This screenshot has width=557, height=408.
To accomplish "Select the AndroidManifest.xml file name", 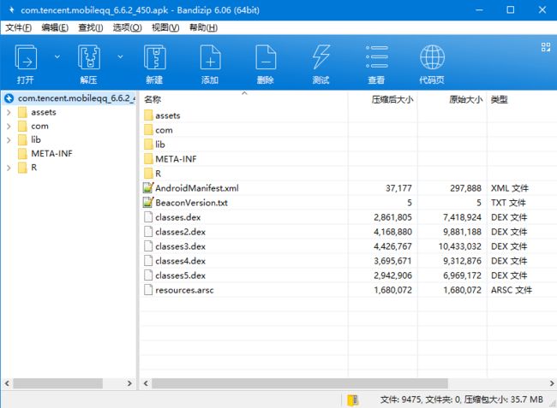I will pos(197,188).
